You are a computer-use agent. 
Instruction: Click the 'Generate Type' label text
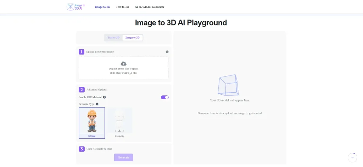coord(86,104)
